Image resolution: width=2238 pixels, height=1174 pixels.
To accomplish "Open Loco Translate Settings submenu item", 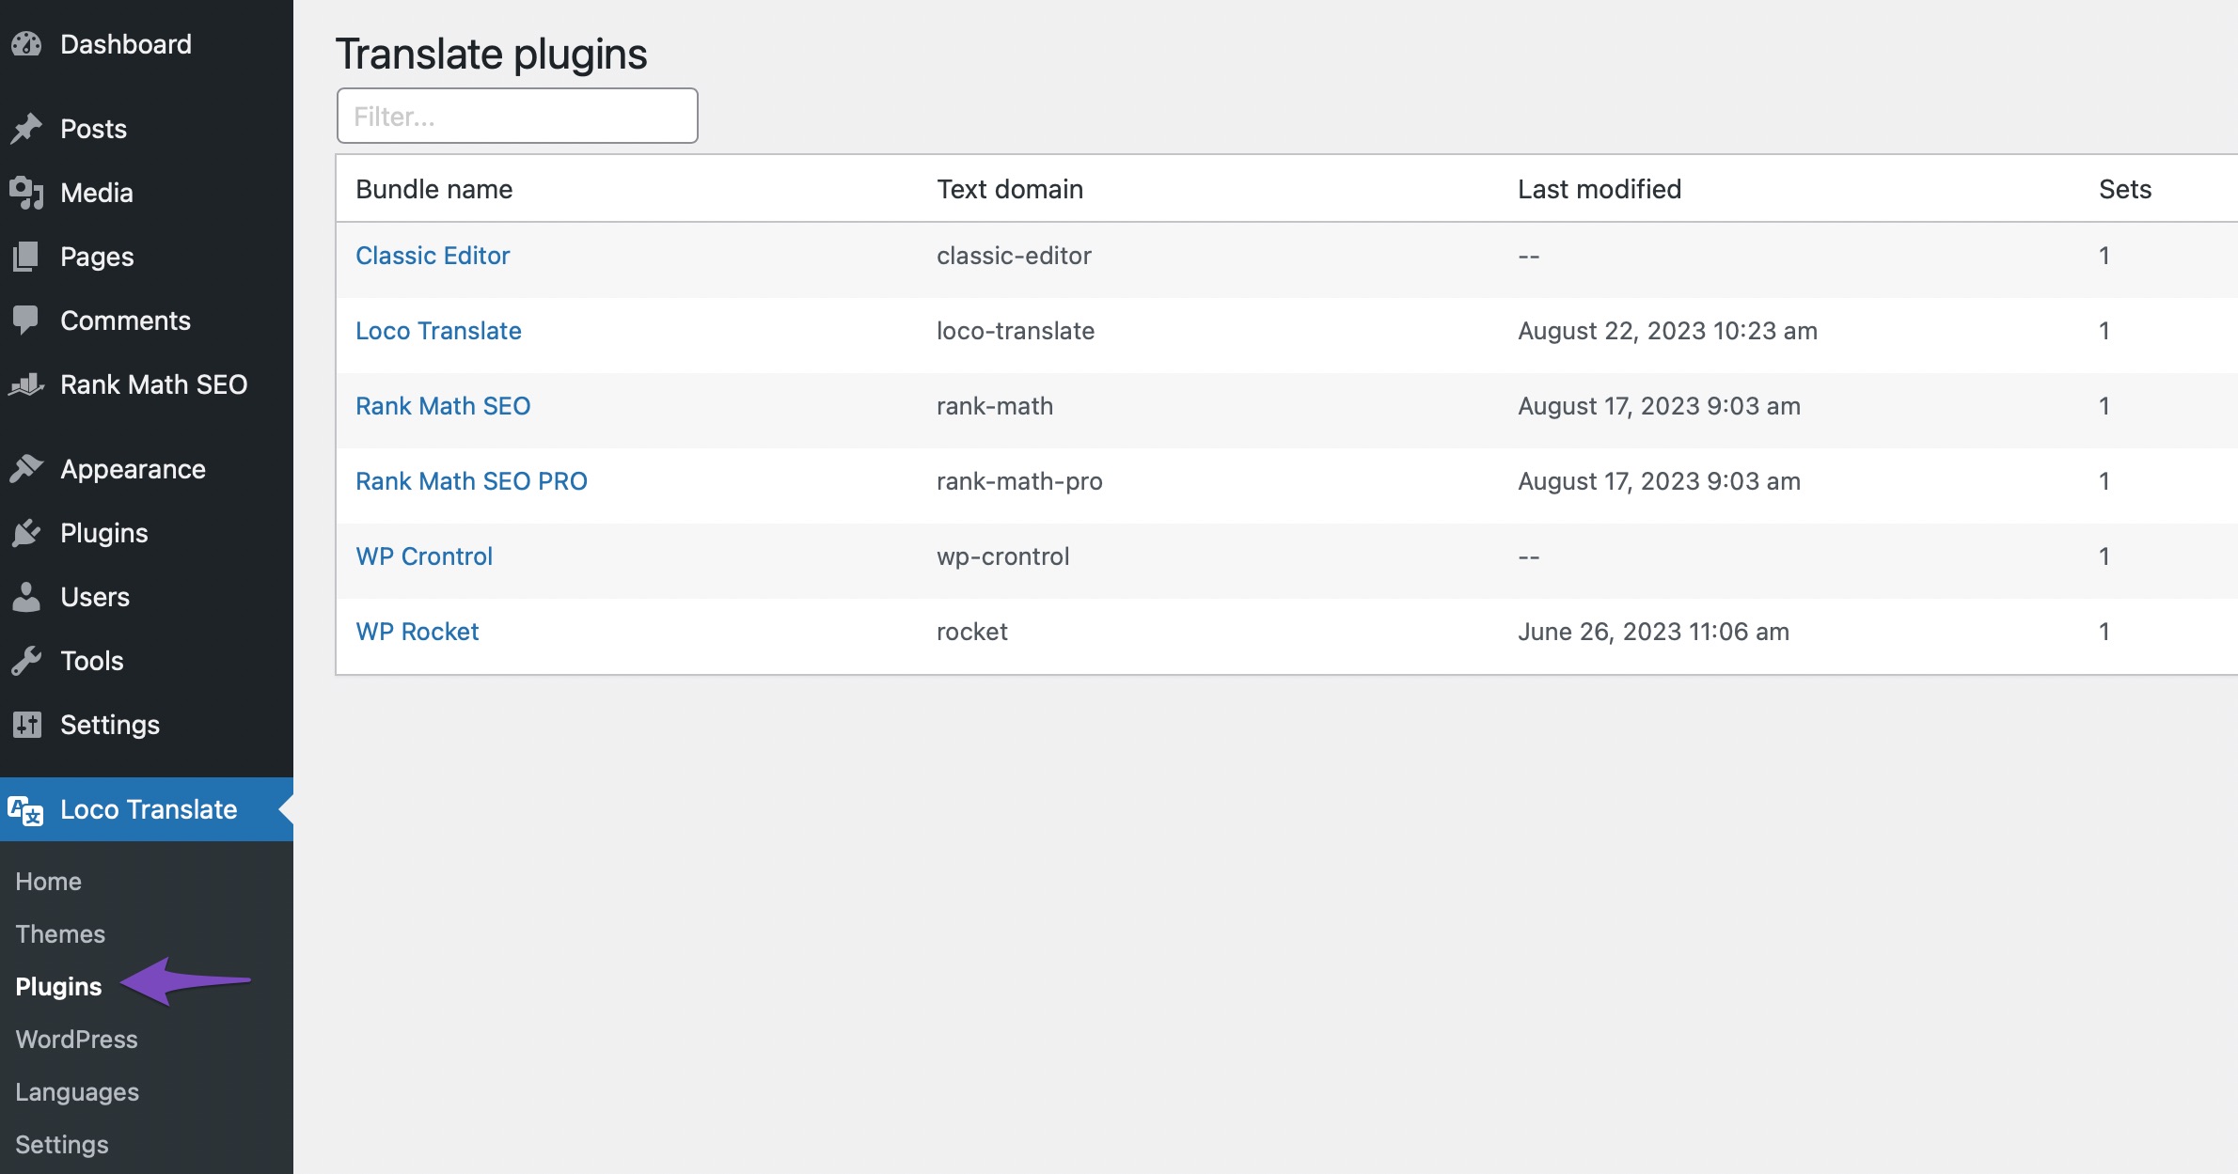I will (x=62, y=1145).
